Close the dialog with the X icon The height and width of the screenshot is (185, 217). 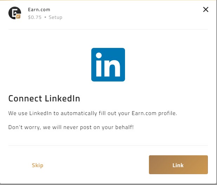tap(206, 9)
